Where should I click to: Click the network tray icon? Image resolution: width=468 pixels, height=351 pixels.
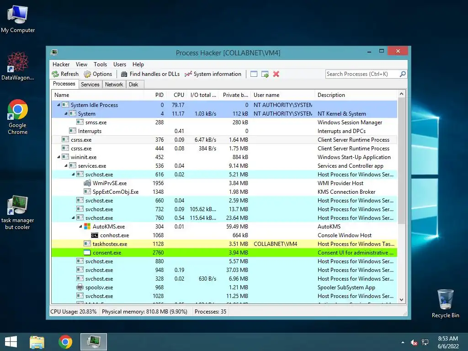click(x=425, y=342)
